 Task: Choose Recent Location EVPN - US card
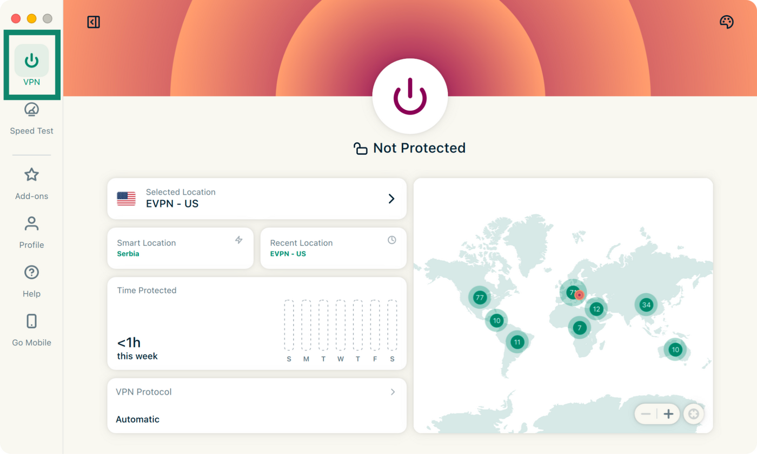pos(333,248)
